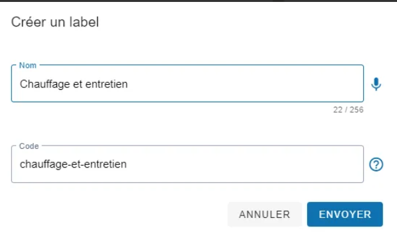Viewport: 397px width, 240px height.
Task: Click the "chauffage-et-entretien" text in Code field
Action: pos(73,164)
